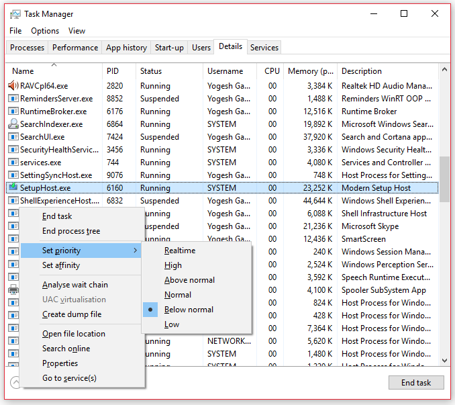
Task: Sort by Name column header
Action: (x=54, y=71)
